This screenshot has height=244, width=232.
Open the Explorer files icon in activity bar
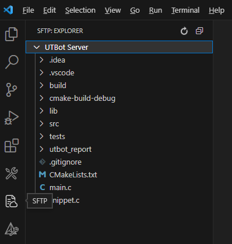point(12,34)
